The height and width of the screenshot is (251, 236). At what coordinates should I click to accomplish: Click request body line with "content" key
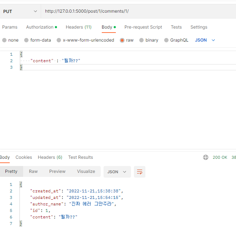[x=55, y=61]
